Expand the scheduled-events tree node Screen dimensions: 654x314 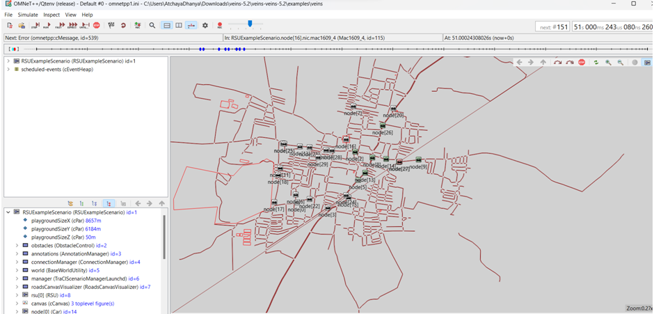(8, 70)
